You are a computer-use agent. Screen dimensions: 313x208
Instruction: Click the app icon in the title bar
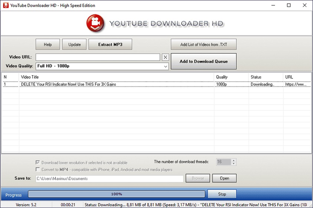(x=6, y=6)
